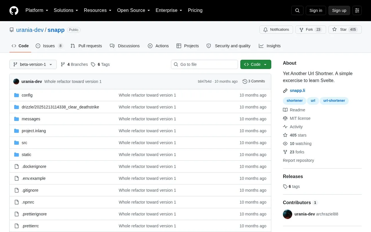Expand the Open Source menu
Screen dimensions: 371x232
(x=134, y=10)
